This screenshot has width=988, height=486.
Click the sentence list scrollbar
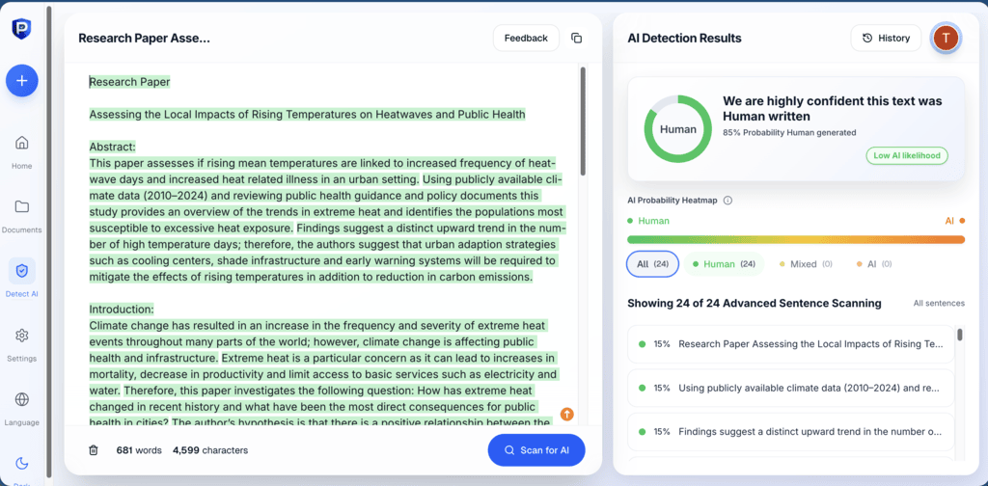pyautogui.click(x=960, y=334)
